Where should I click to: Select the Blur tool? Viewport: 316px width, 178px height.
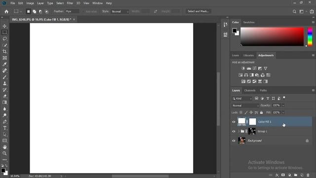coord(4,109)
